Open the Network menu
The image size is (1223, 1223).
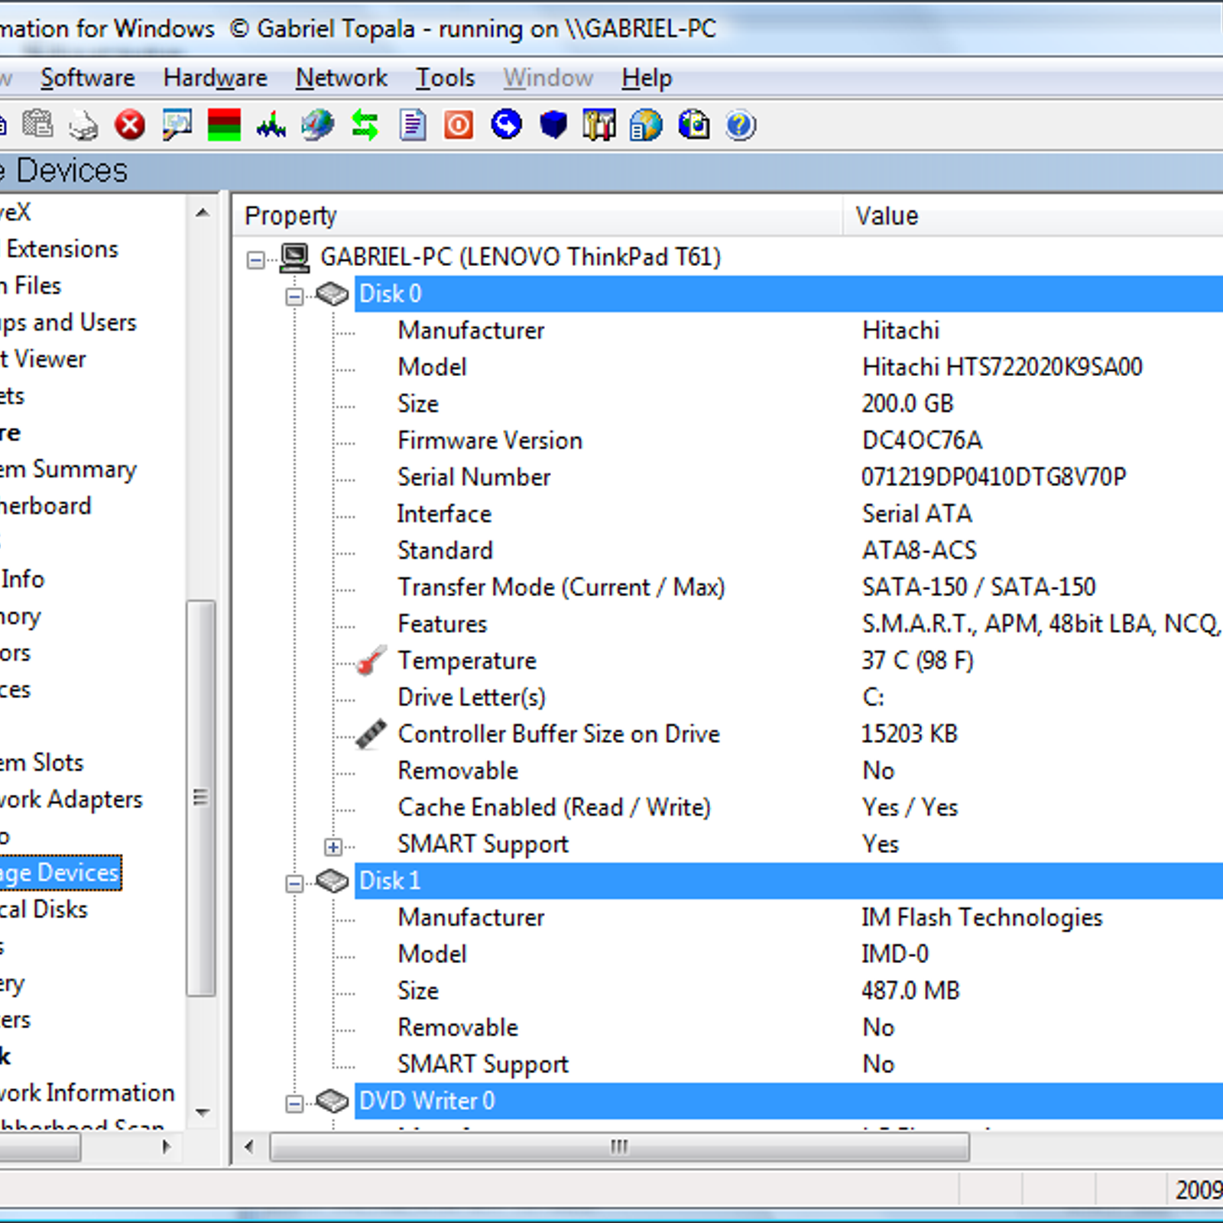point(341,78)
